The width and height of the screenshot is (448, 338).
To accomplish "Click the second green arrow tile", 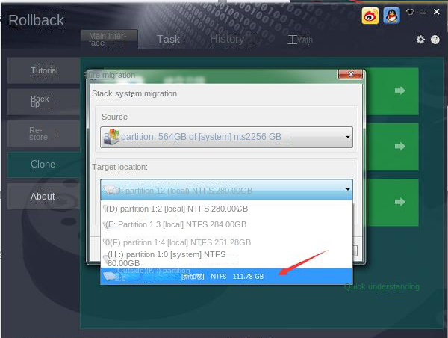I will pyautogui.click(x=392, y=147).
